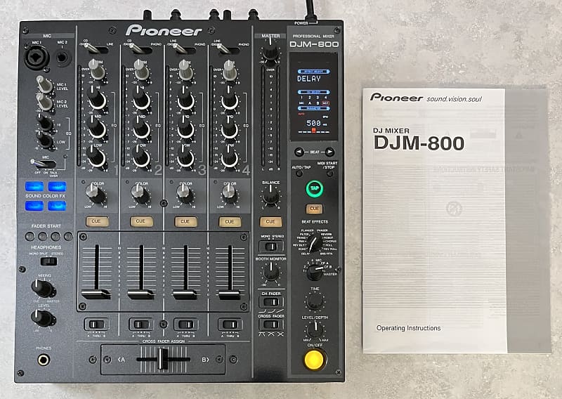Touch the channel 1 TRIM knob
Image resolution: width=562 pixels, height=399 pixels.
(96, 70)
